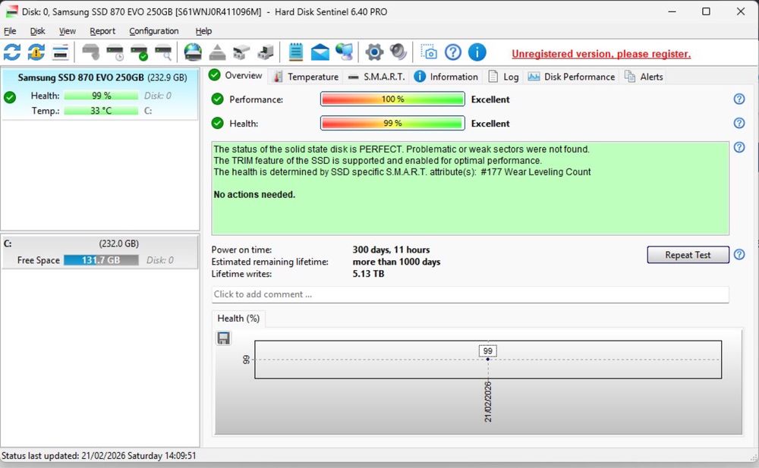This screenshot has width=759, height=468.
Task: Click the 'Excellent' rating next to Performance
Action: (x=490, y=99)
